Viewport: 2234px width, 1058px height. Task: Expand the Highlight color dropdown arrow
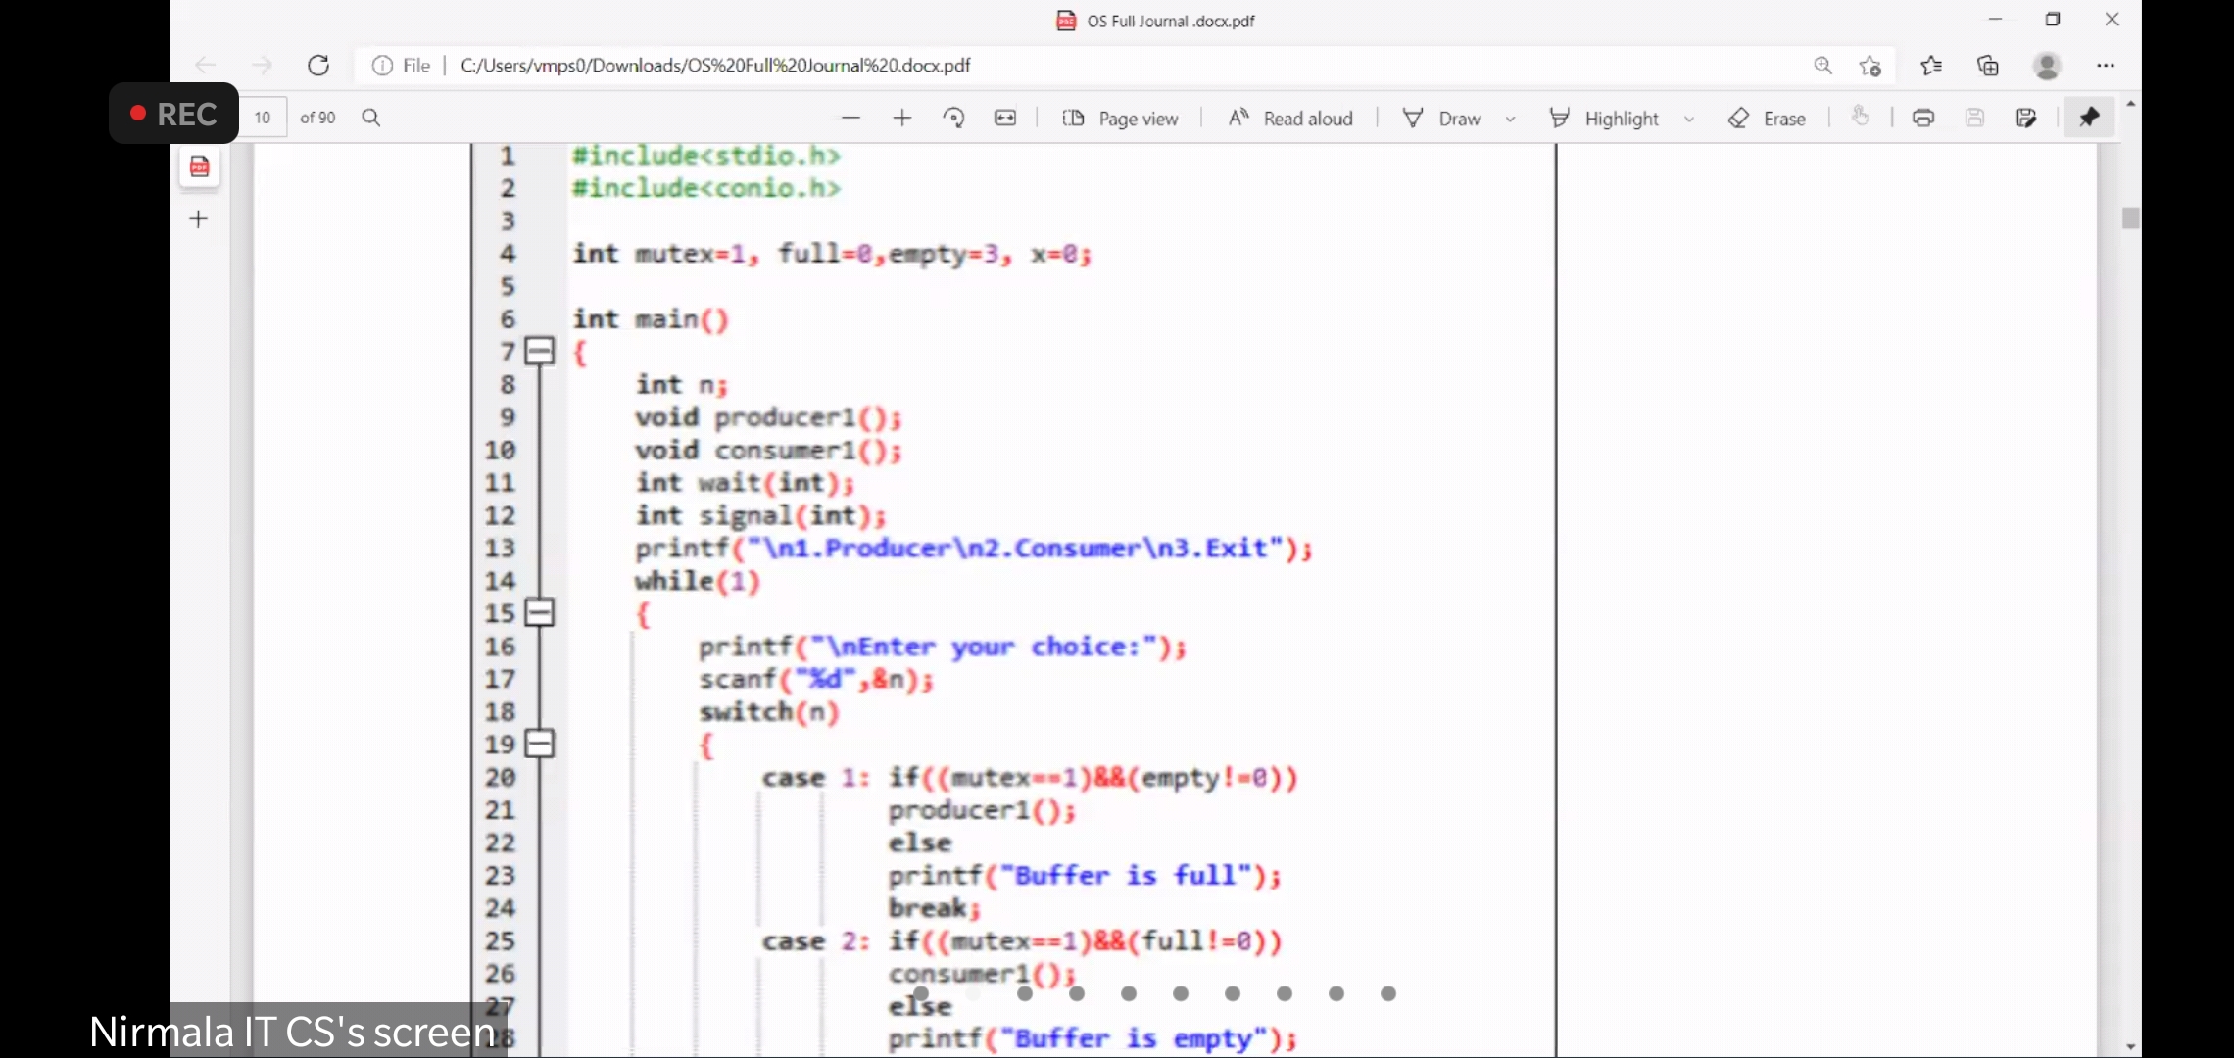(1689, 120)
